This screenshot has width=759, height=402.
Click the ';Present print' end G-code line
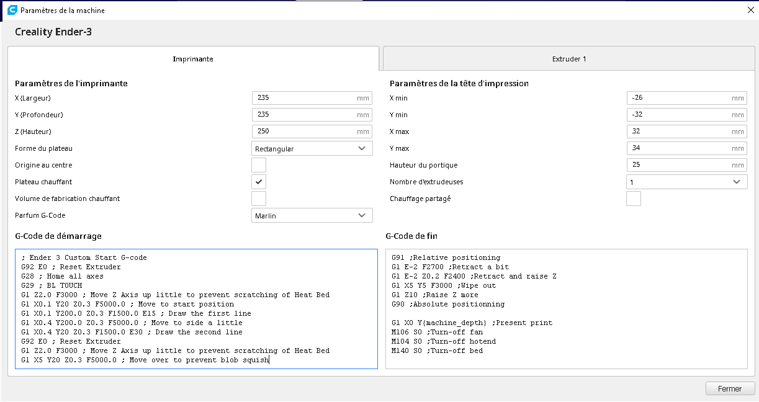click(472, 323)
